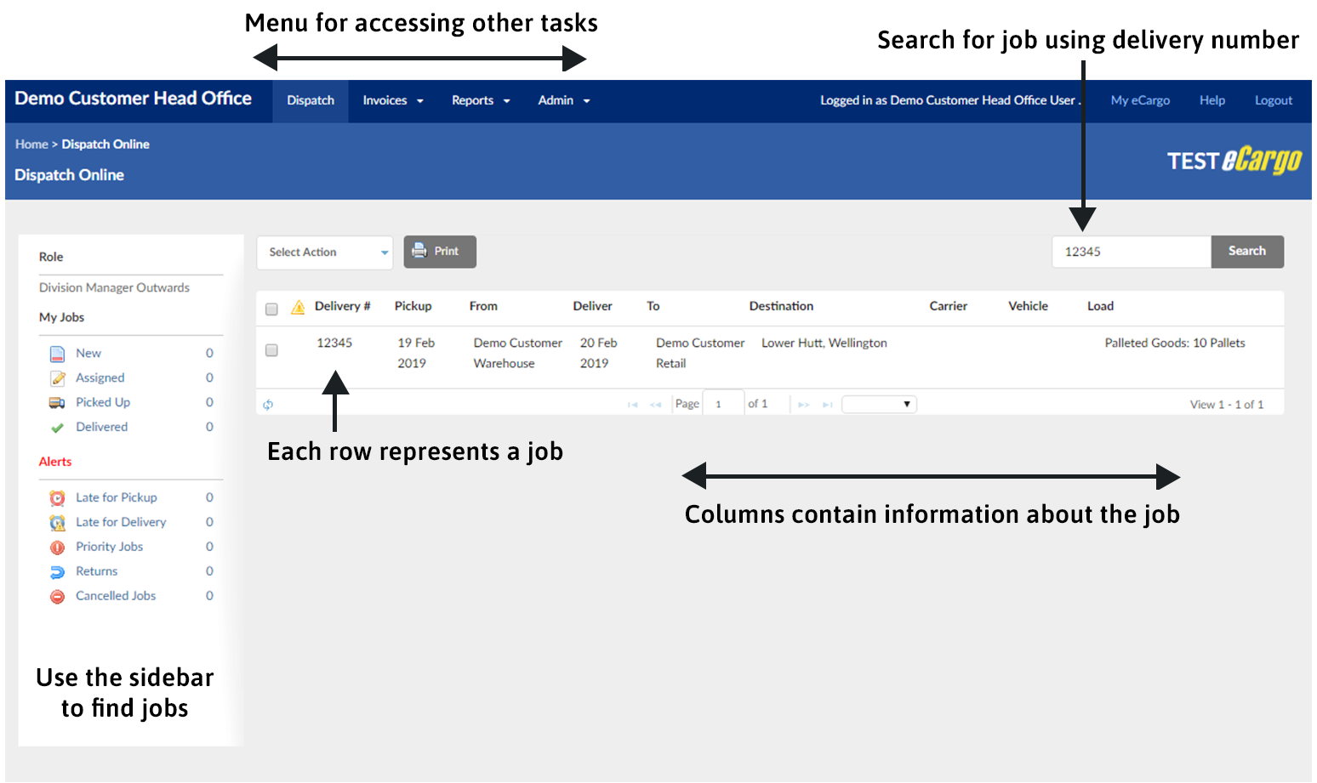
Task: Click the Search button
Action: (x=1247, y=252)
